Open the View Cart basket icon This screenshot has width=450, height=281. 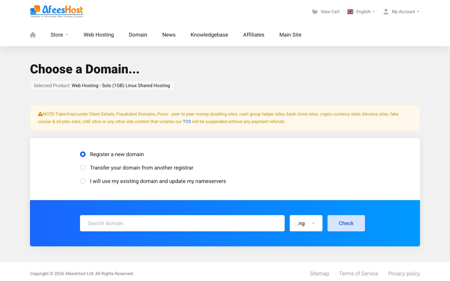pos(315,12)
